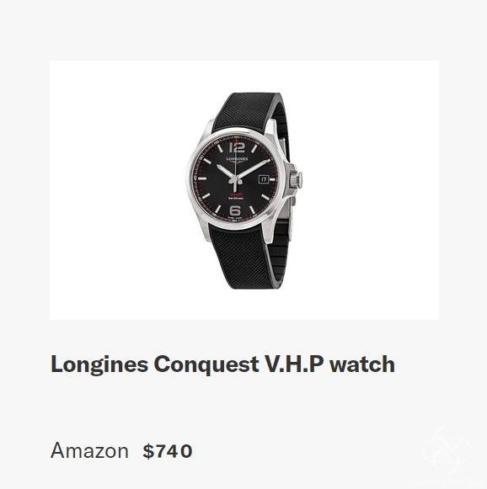Click the 6 numeral on the dial
Screen dimensions: 487x489
click(235, 210)
